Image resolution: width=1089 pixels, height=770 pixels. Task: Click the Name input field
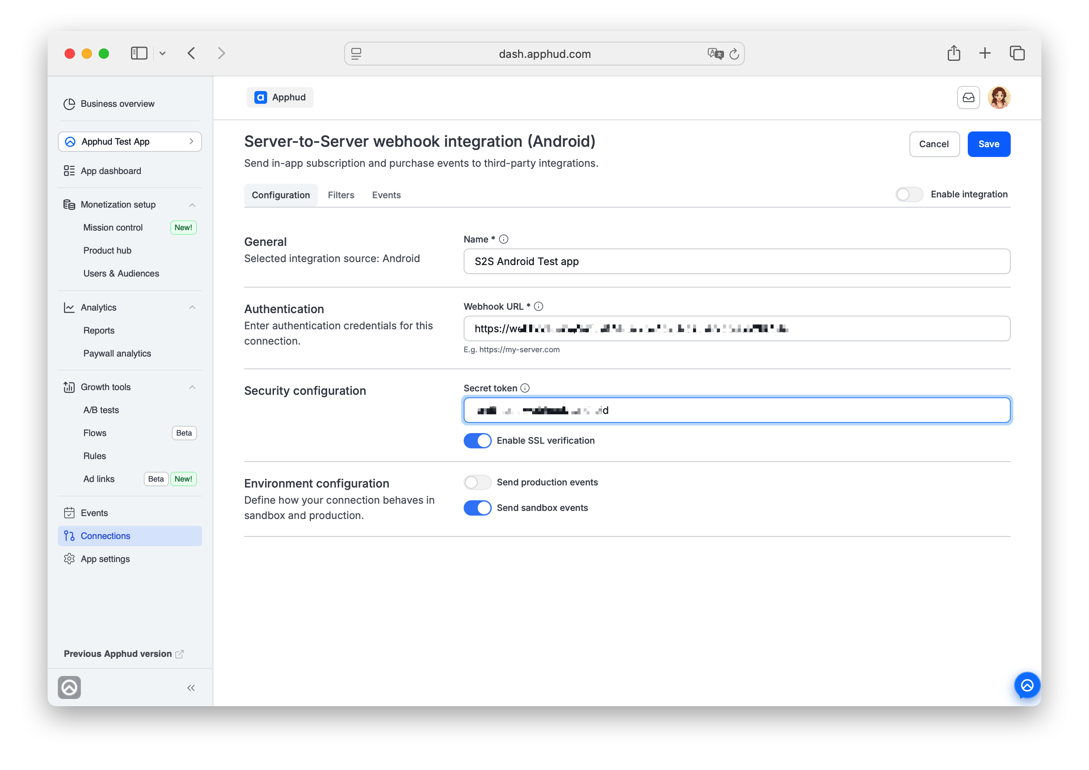pyautogui.click(x=737, y=261)
